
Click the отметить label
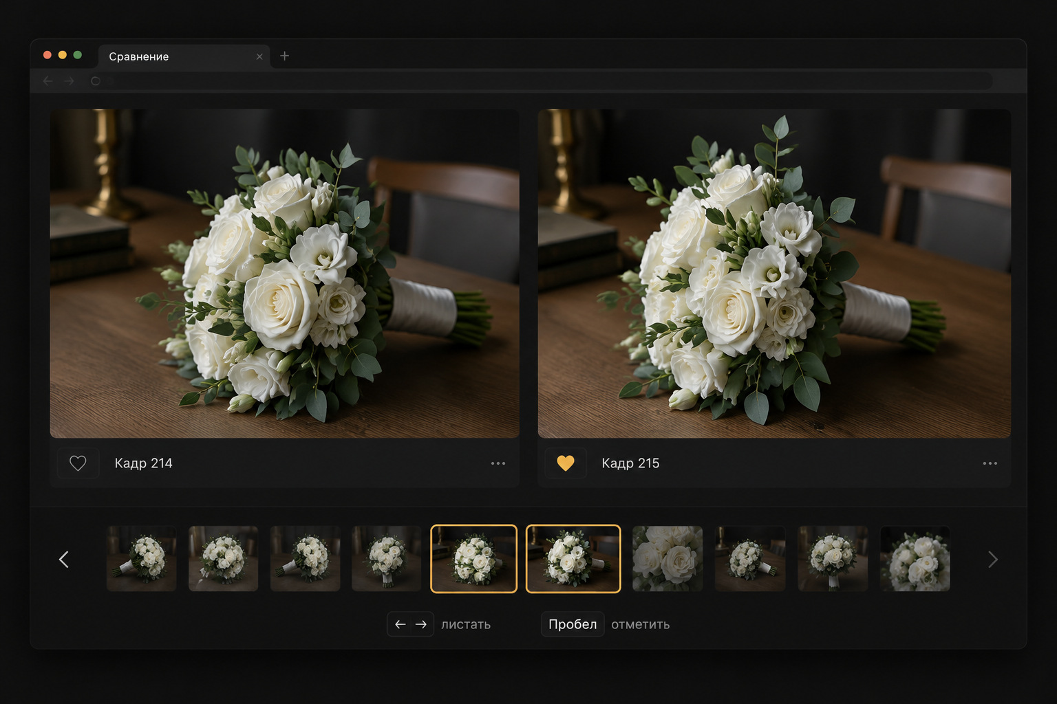[641, 624]
